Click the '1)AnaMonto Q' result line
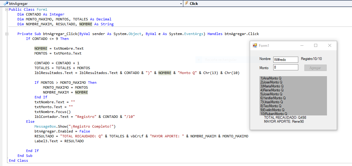352x166 pixels. tap(271, 78)
